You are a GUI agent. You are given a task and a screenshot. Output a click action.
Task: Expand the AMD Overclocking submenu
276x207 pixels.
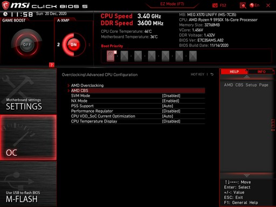click(87, 85)
